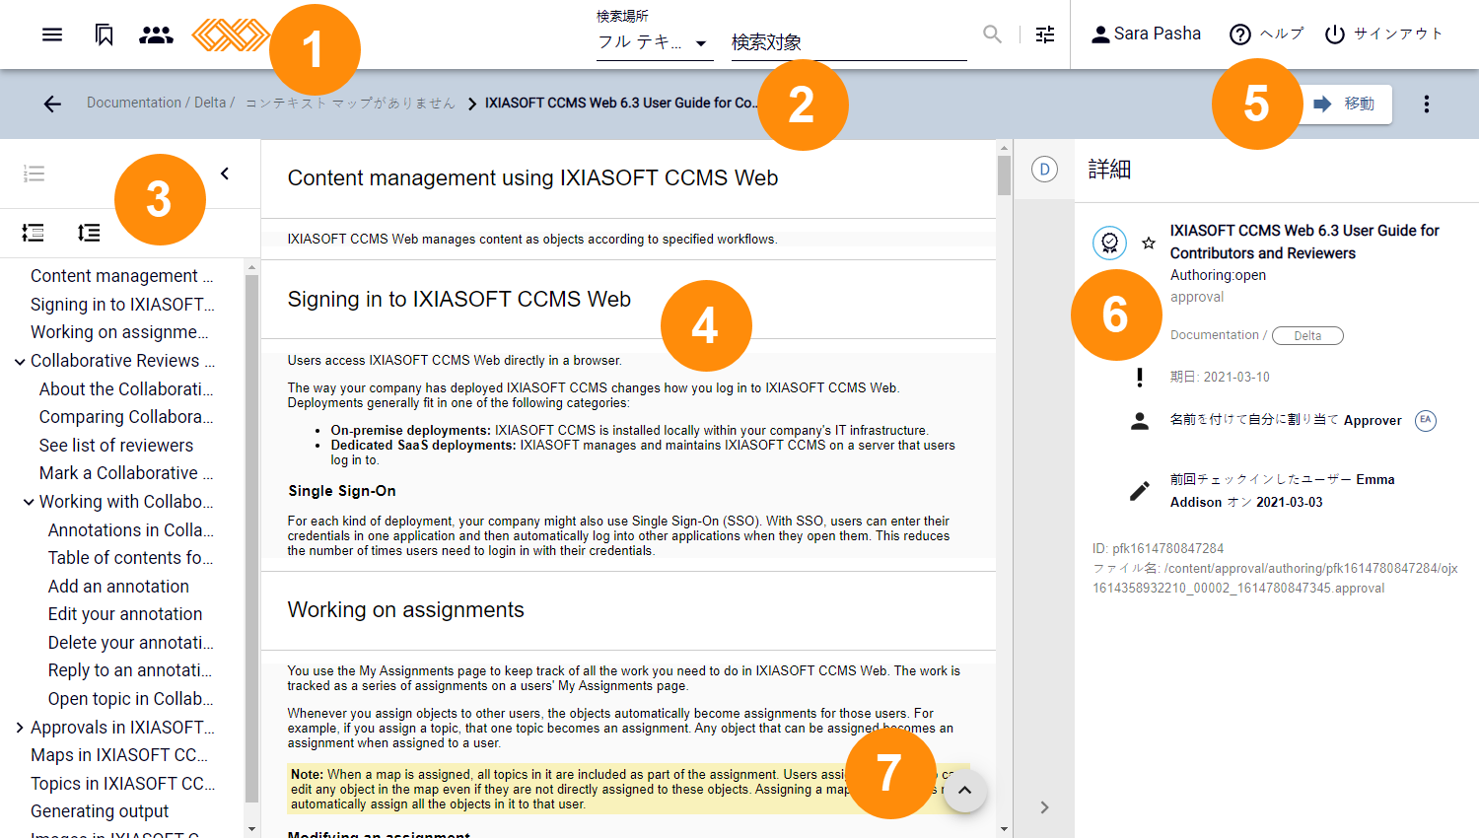
Task: Open the three-dot more options menu
Action: coord(1427,104)
